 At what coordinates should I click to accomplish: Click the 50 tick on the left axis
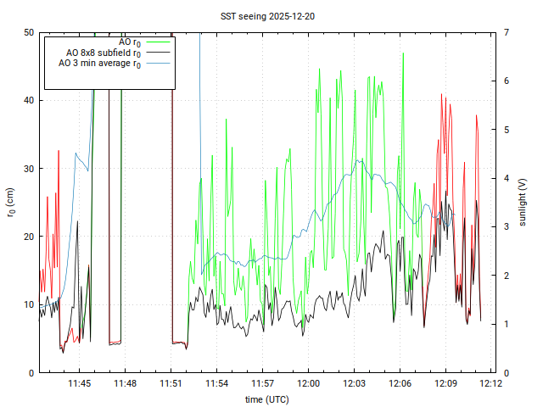[28, 32]
